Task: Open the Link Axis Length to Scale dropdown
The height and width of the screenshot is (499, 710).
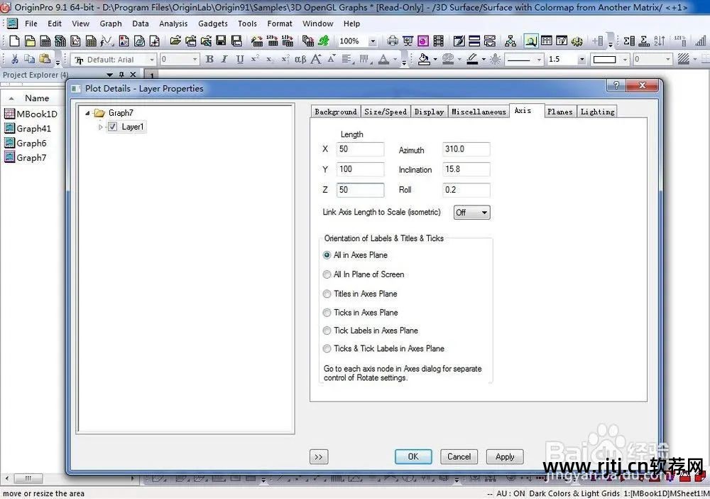Action: tap(472, 213)
